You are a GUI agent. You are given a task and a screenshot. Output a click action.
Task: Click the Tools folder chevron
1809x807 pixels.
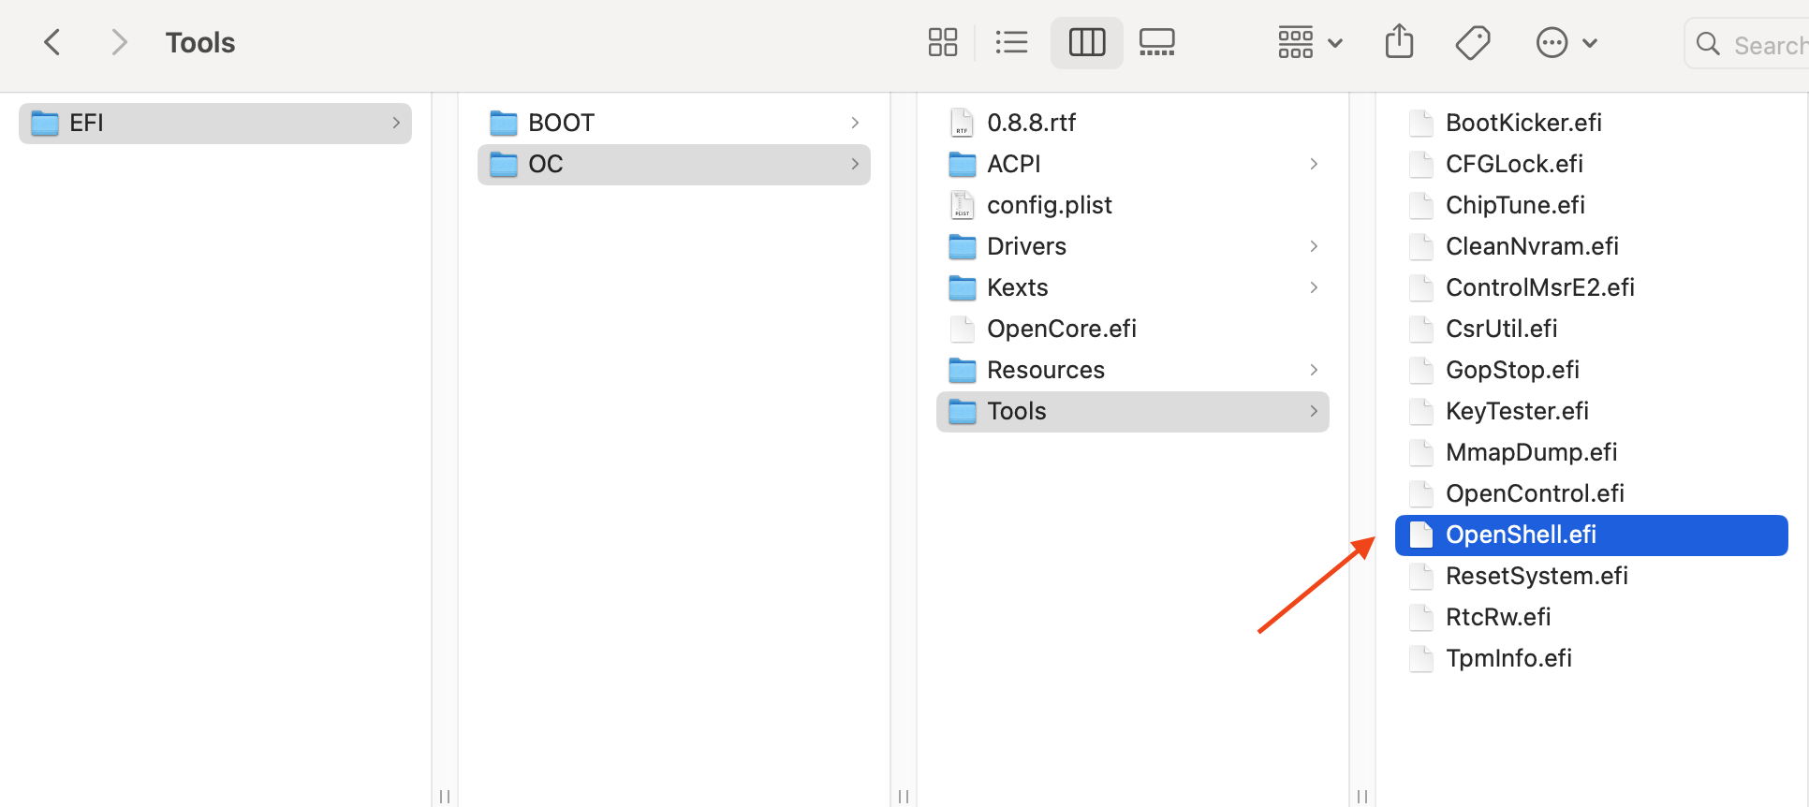(x=1314, y=411)
